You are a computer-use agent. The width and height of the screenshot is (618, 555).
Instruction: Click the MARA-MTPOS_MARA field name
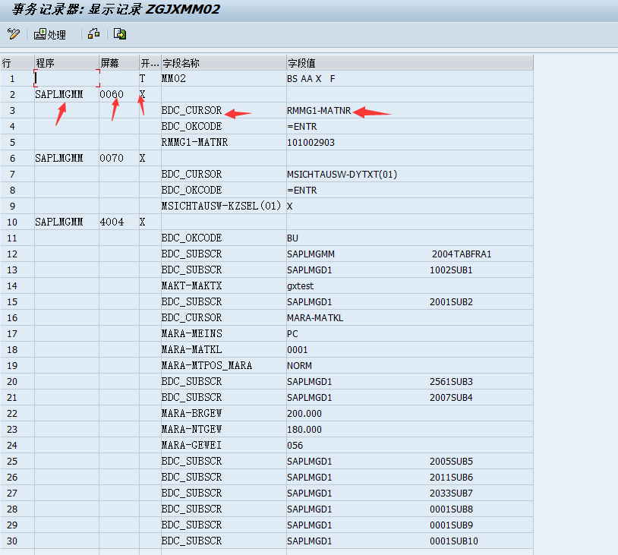[207, 366]
